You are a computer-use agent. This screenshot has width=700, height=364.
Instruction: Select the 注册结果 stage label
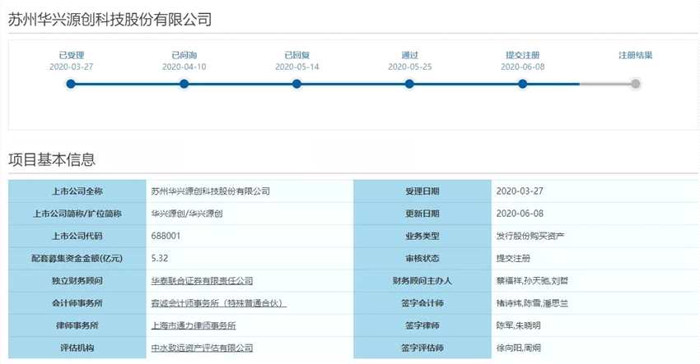coord(635,55)
